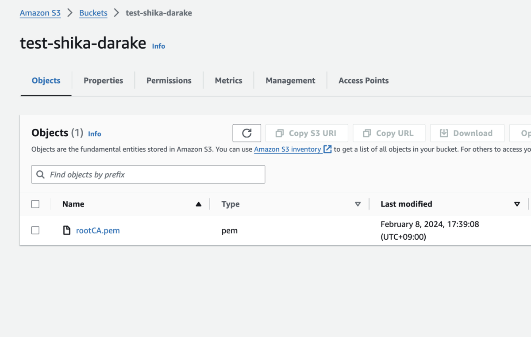
Task: Click the February 8, 2024 timestamp cell
Action: tap(430, 230)
